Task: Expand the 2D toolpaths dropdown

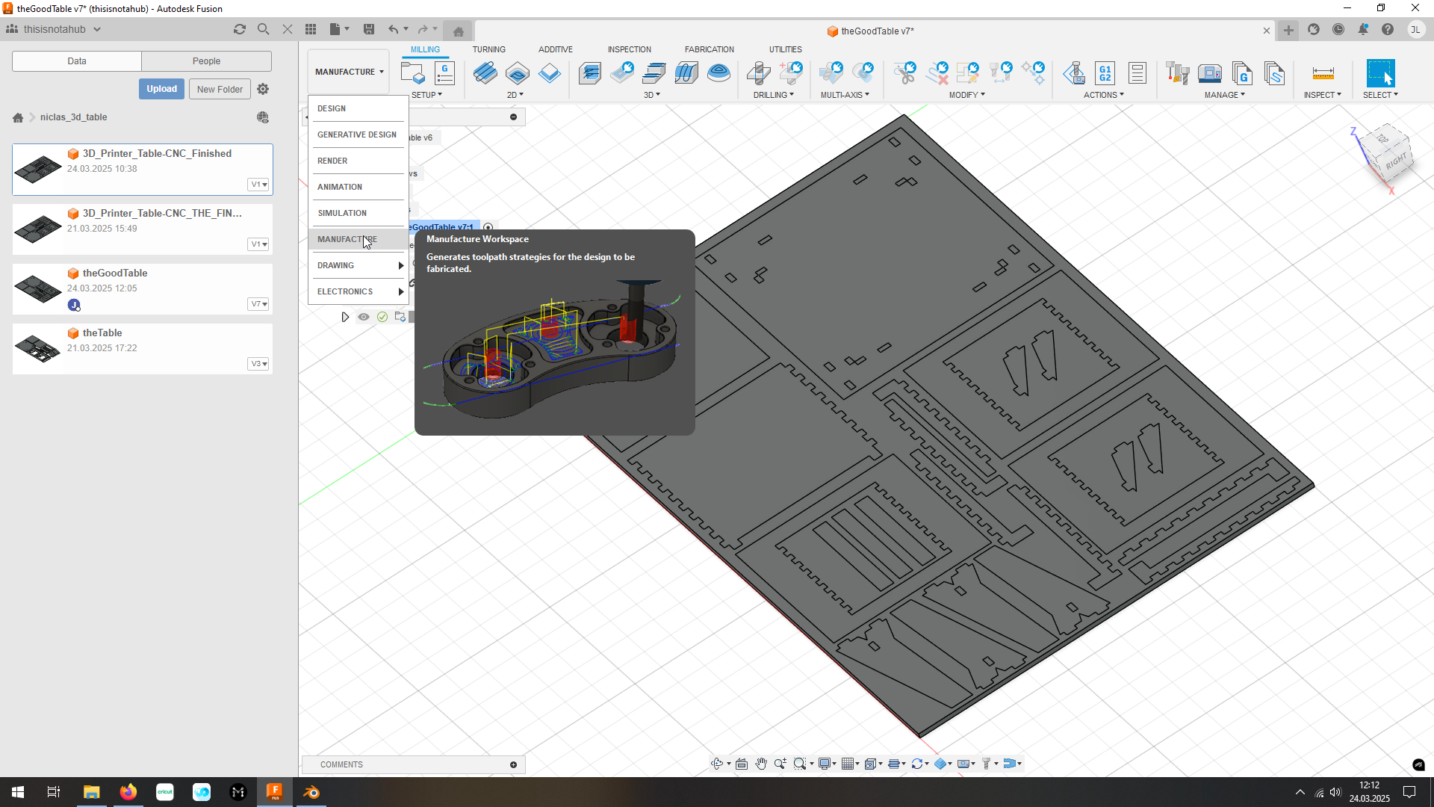Action: pos(515,95)
